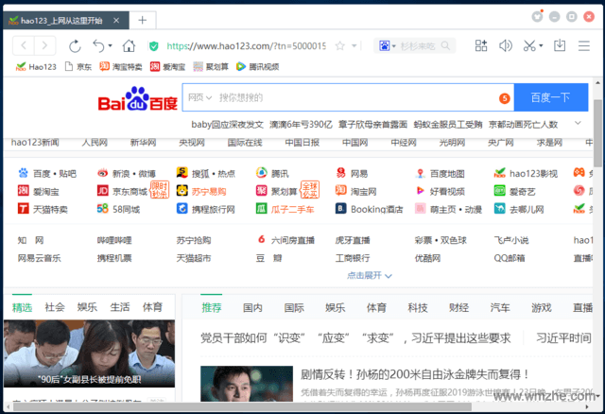
Task: Click hot search 滴滴6年亏390亿
Action: click(x=301, y=124)
